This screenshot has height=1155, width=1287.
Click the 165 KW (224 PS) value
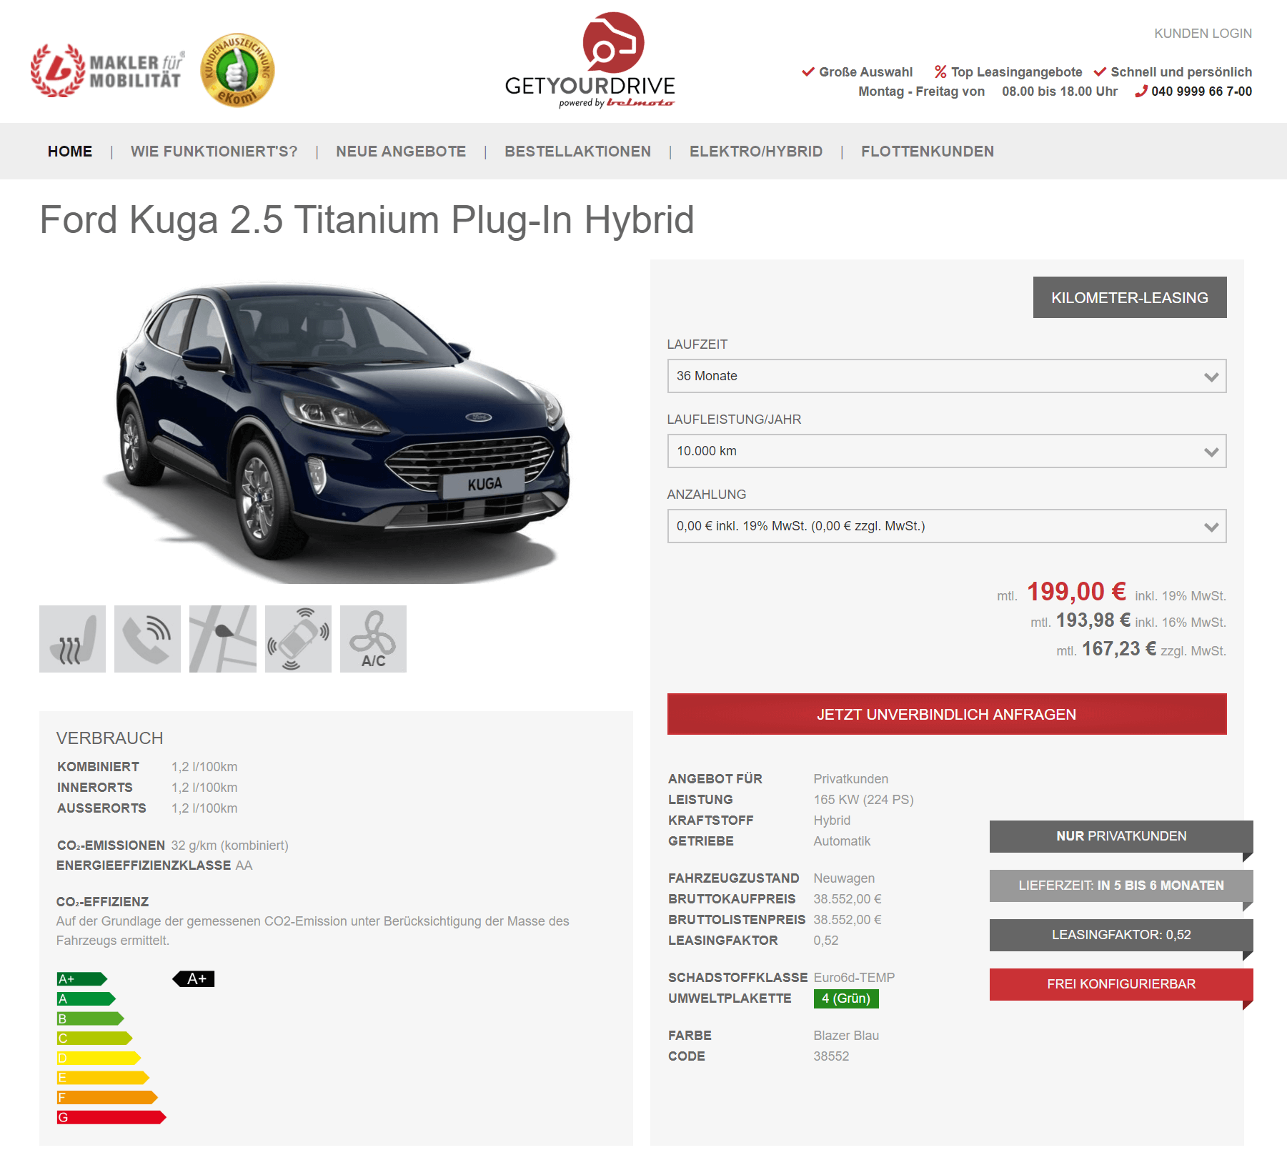[864, 800]
